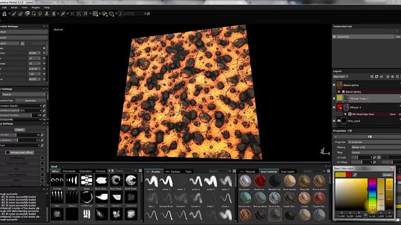The height and width of the screenshot is (225, 401).
Task: Open the Base Color sRGB8 format dropdown
Action: (x=34, y=53)
